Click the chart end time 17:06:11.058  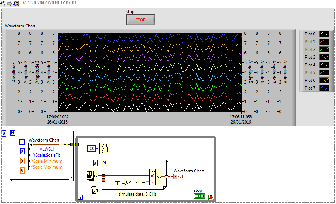point(241,117)
